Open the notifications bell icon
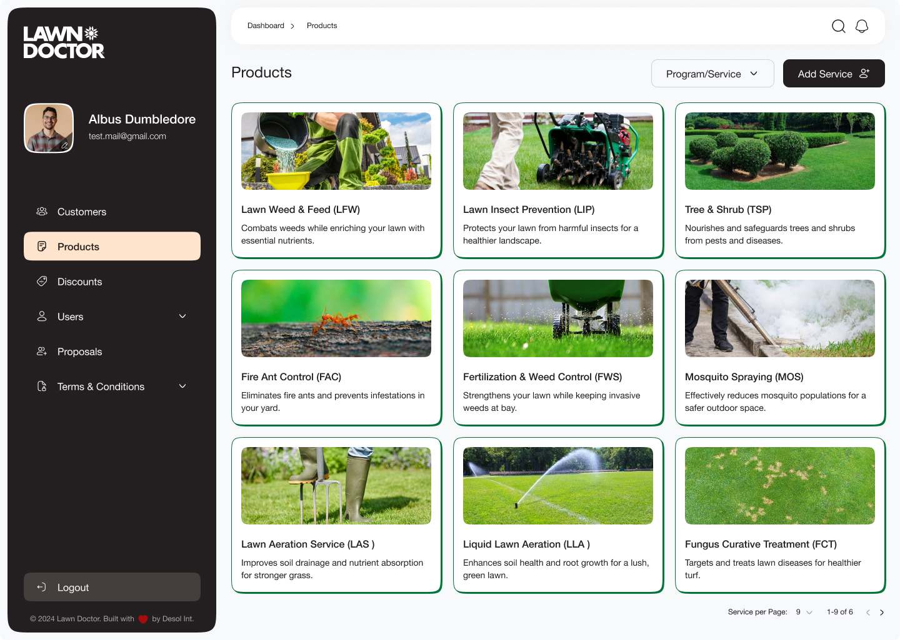 [862, 26]
